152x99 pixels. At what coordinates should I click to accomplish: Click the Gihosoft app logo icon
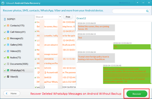(3, 3)
